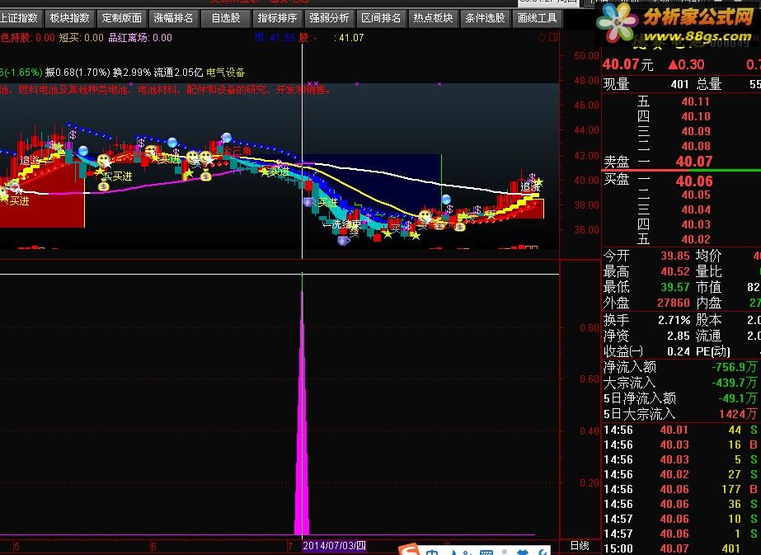Click the 5日大宗流入 value 1424万

click(738, 414)
